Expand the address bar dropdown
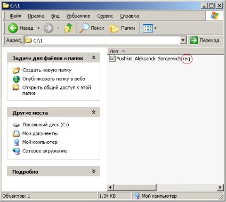This screenshot has width=226, height=202. pos(183,41)
